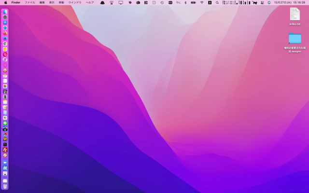The width and height of the screenshot is (309, 193).
Task: Click the hat-shaped menu bar icon
Action: click(102, 2)
